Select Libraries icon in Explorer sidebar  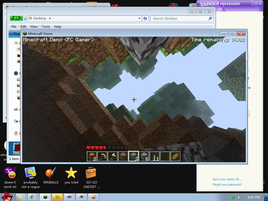point(16,73)
